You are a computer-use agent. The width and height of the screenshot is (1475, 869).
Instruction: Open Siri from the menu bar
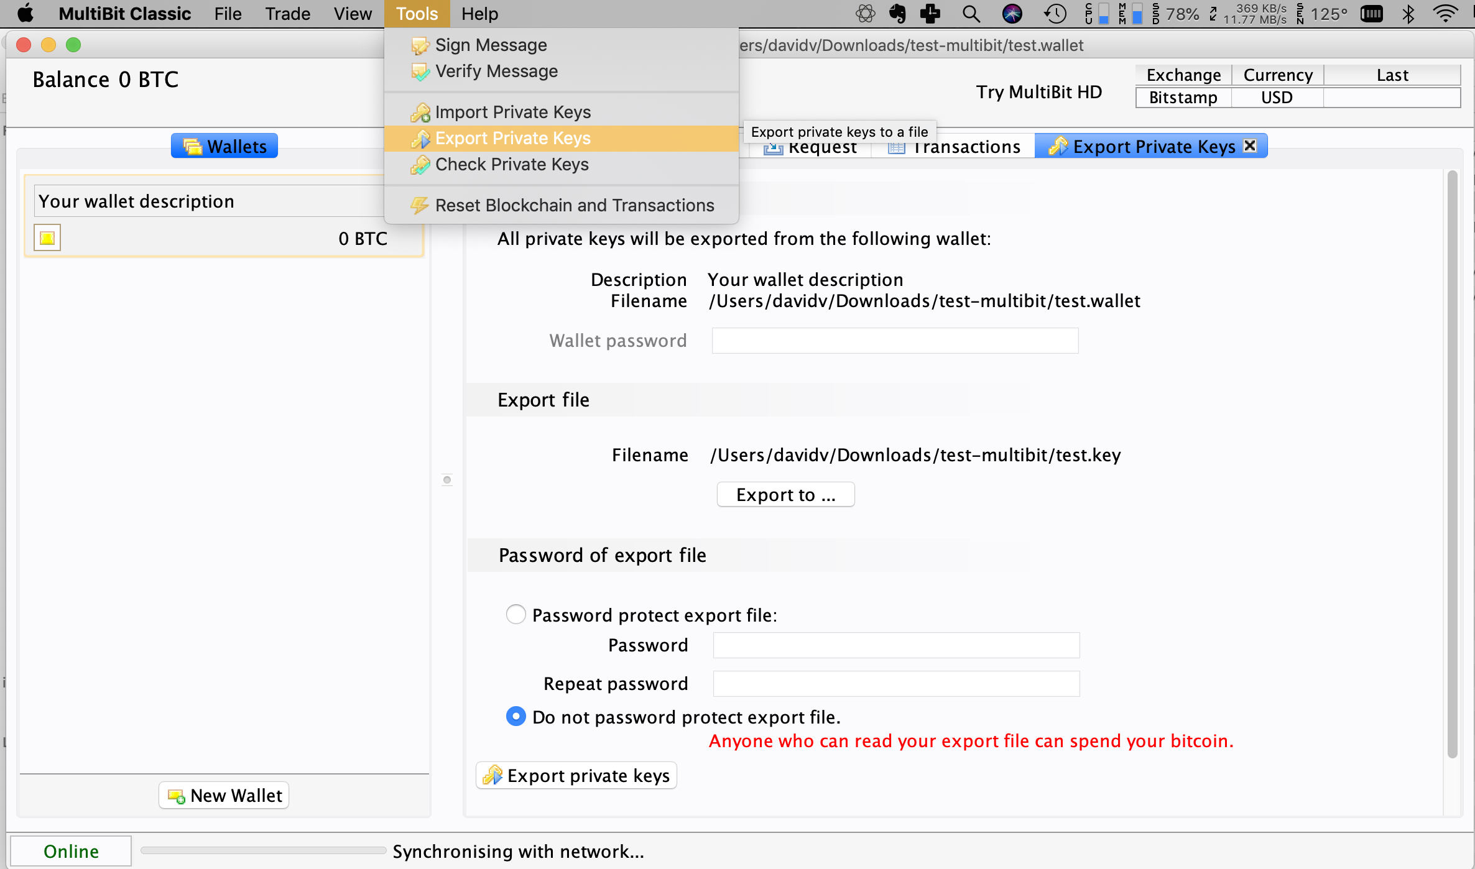click(x=1012, y=14)
